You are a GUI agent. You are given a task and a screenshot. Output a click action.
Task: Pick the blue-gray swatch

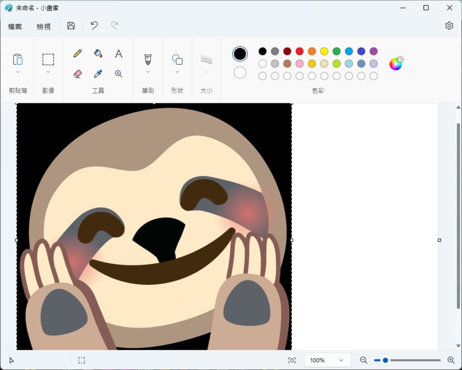point(361,64)
